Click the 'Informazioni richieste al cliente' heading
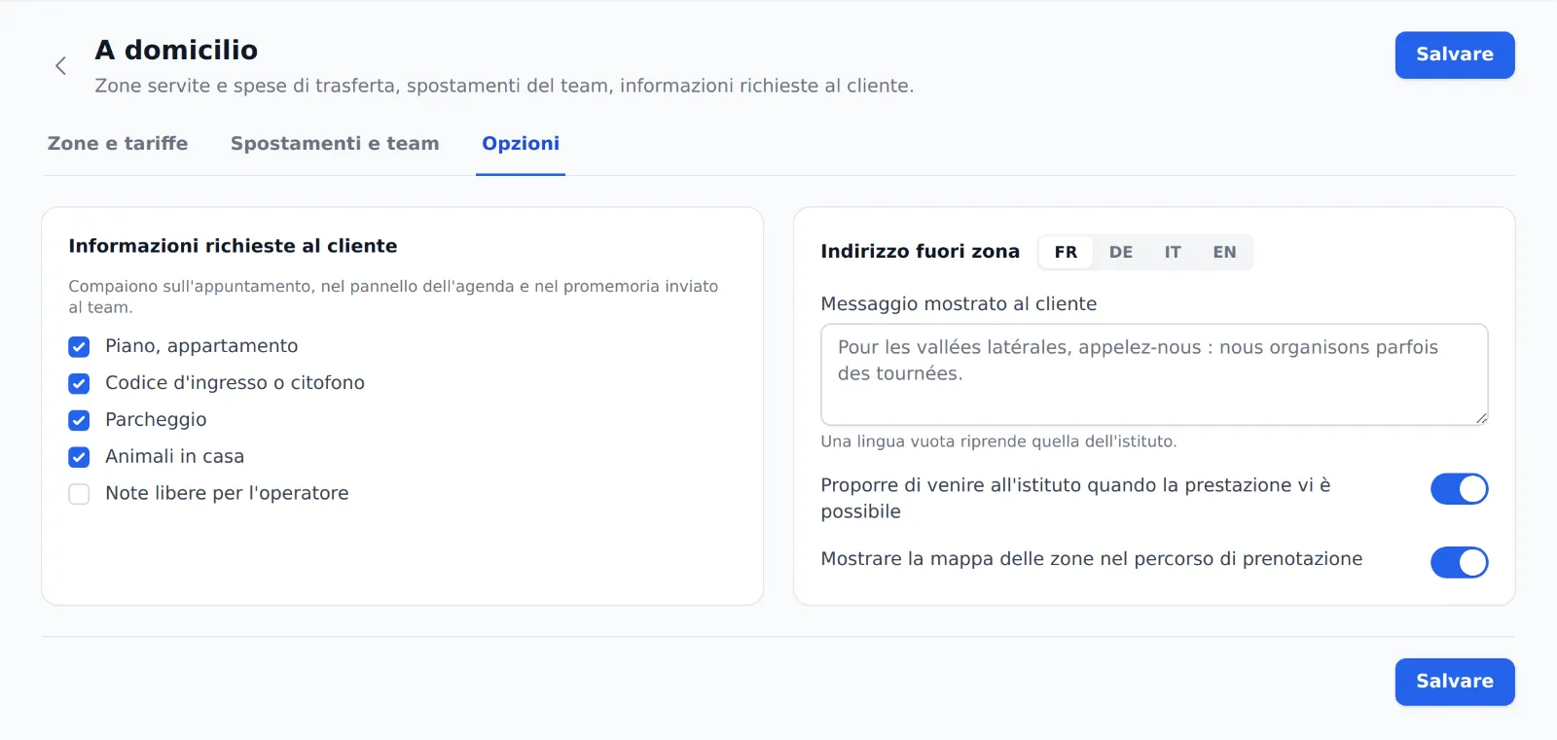1557x740 pixels. [233, 246]
